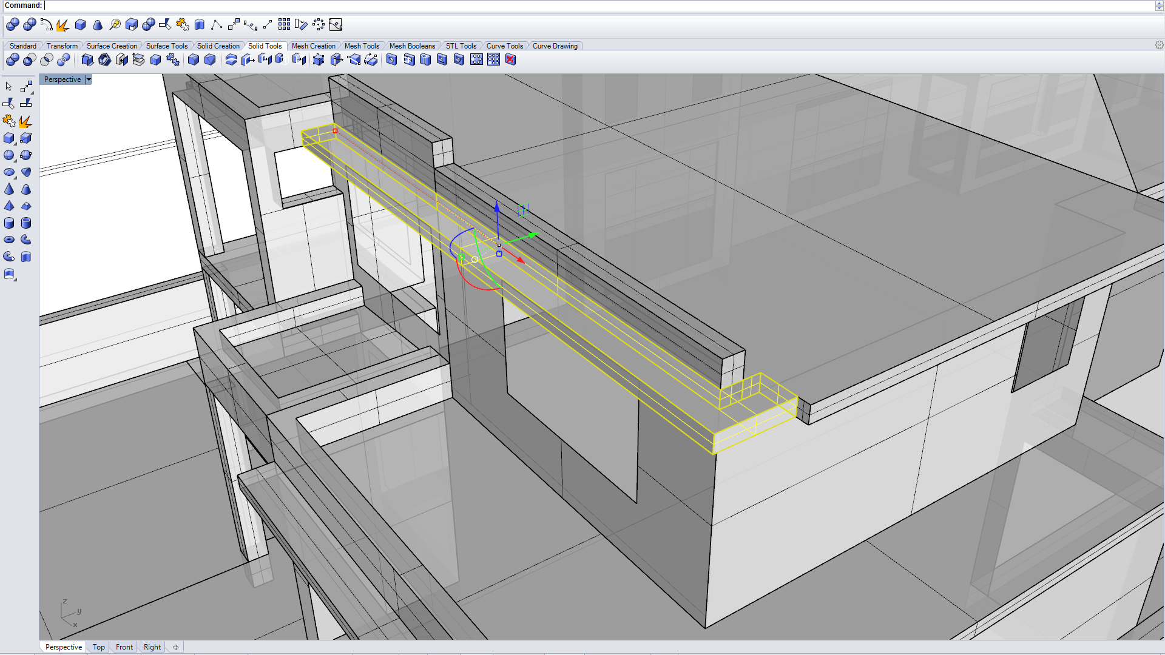Choose the Pyramid solid tool
This screenshot has width=1165, height=655.
[x=8, y=206]
